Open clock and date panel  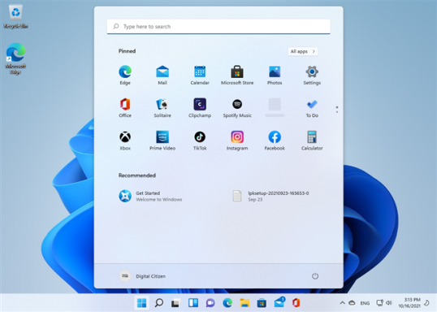[x=409, y=303]
